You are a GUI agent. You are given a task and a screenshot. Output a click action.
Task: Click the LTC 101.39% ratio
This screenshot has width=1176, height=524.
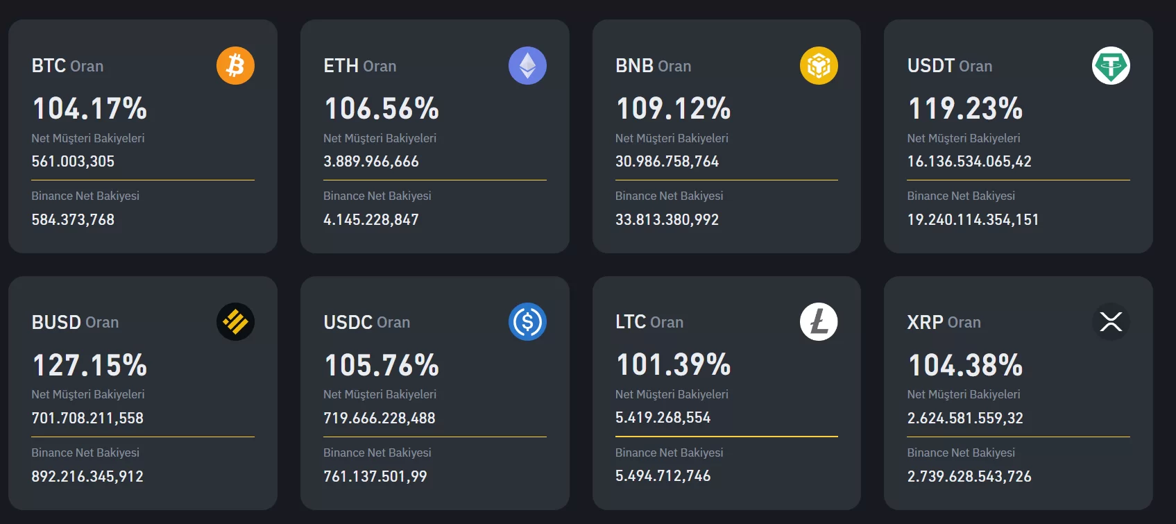[x=673, y=365]
